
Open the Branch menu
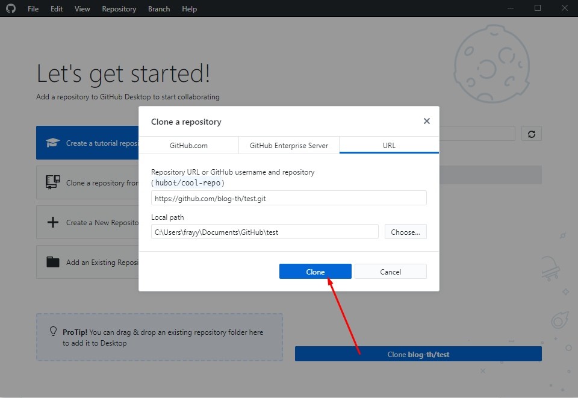click(x=159, y=9)
